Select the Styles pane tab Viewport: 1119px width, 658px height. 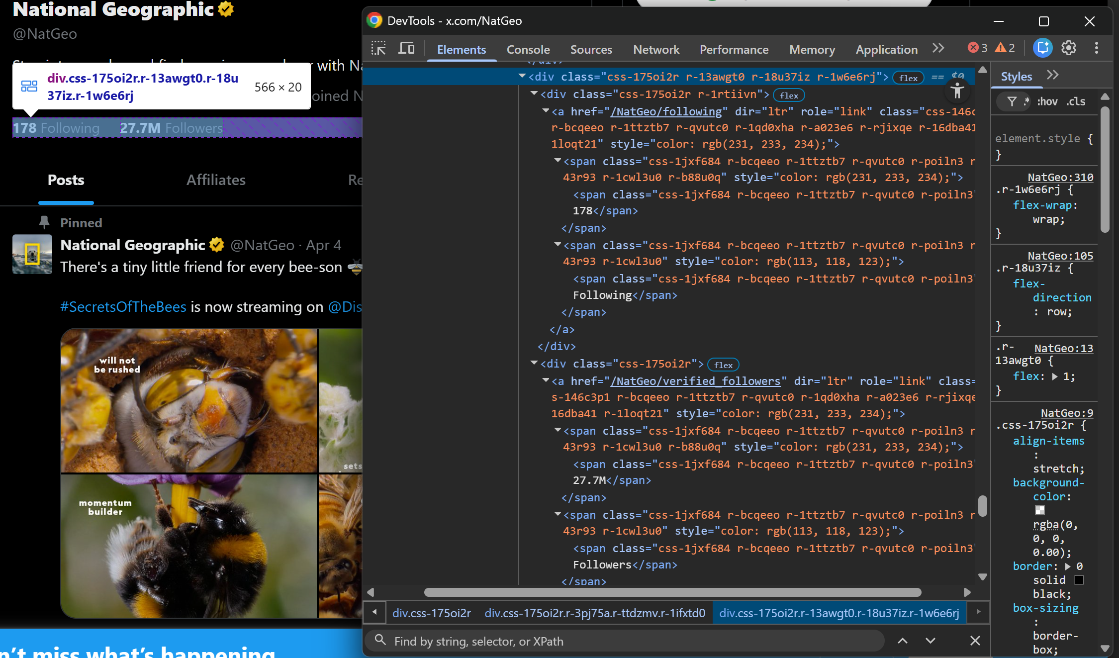(x=1016, y=77)
